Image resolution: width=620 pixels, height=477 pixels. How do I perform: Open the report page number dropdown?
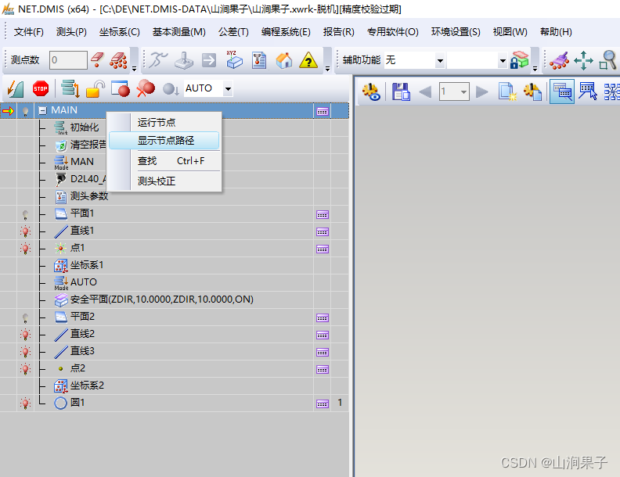tap(463, 92)
